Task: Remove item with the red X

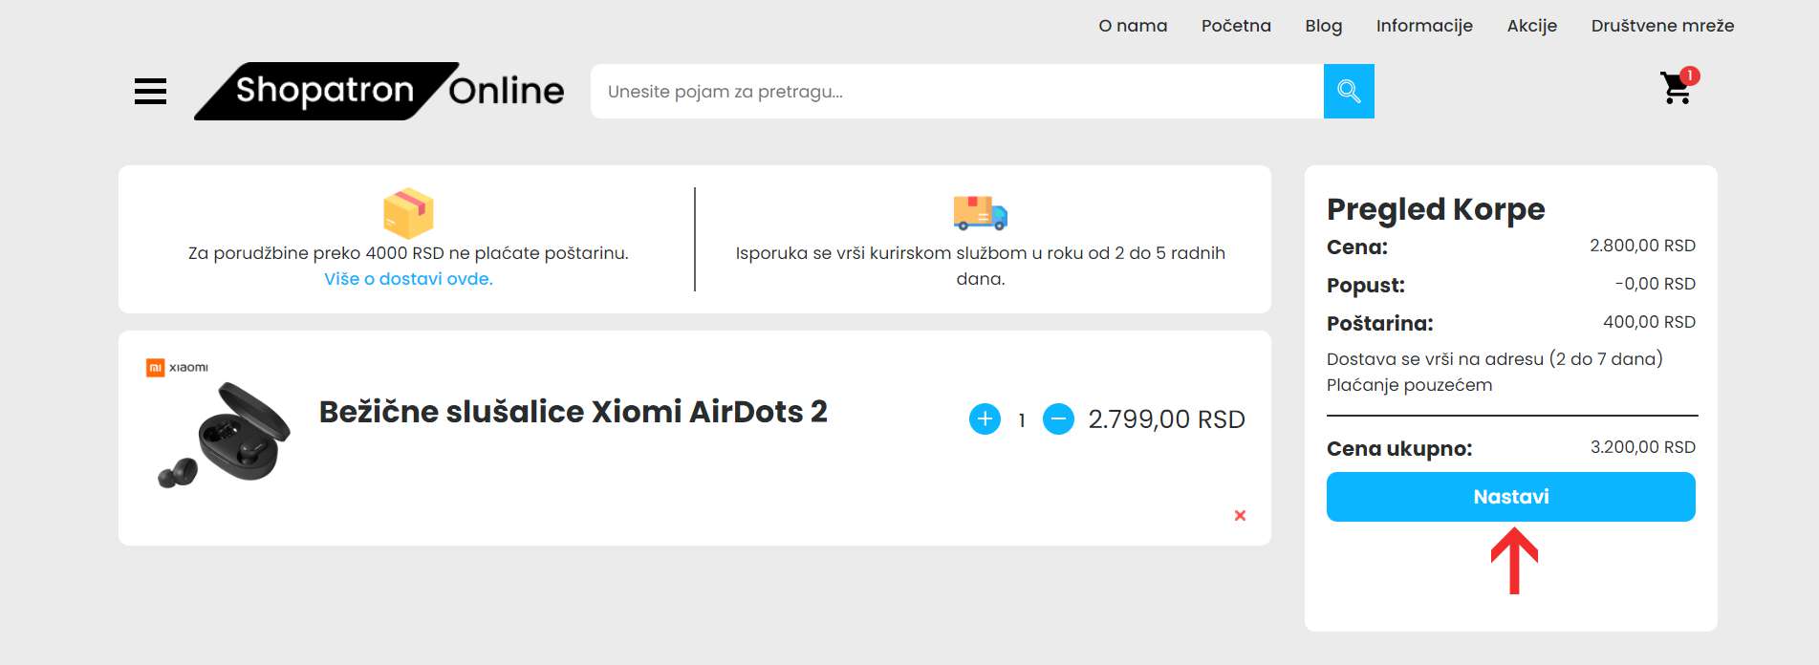Action: click(1240, 516)
